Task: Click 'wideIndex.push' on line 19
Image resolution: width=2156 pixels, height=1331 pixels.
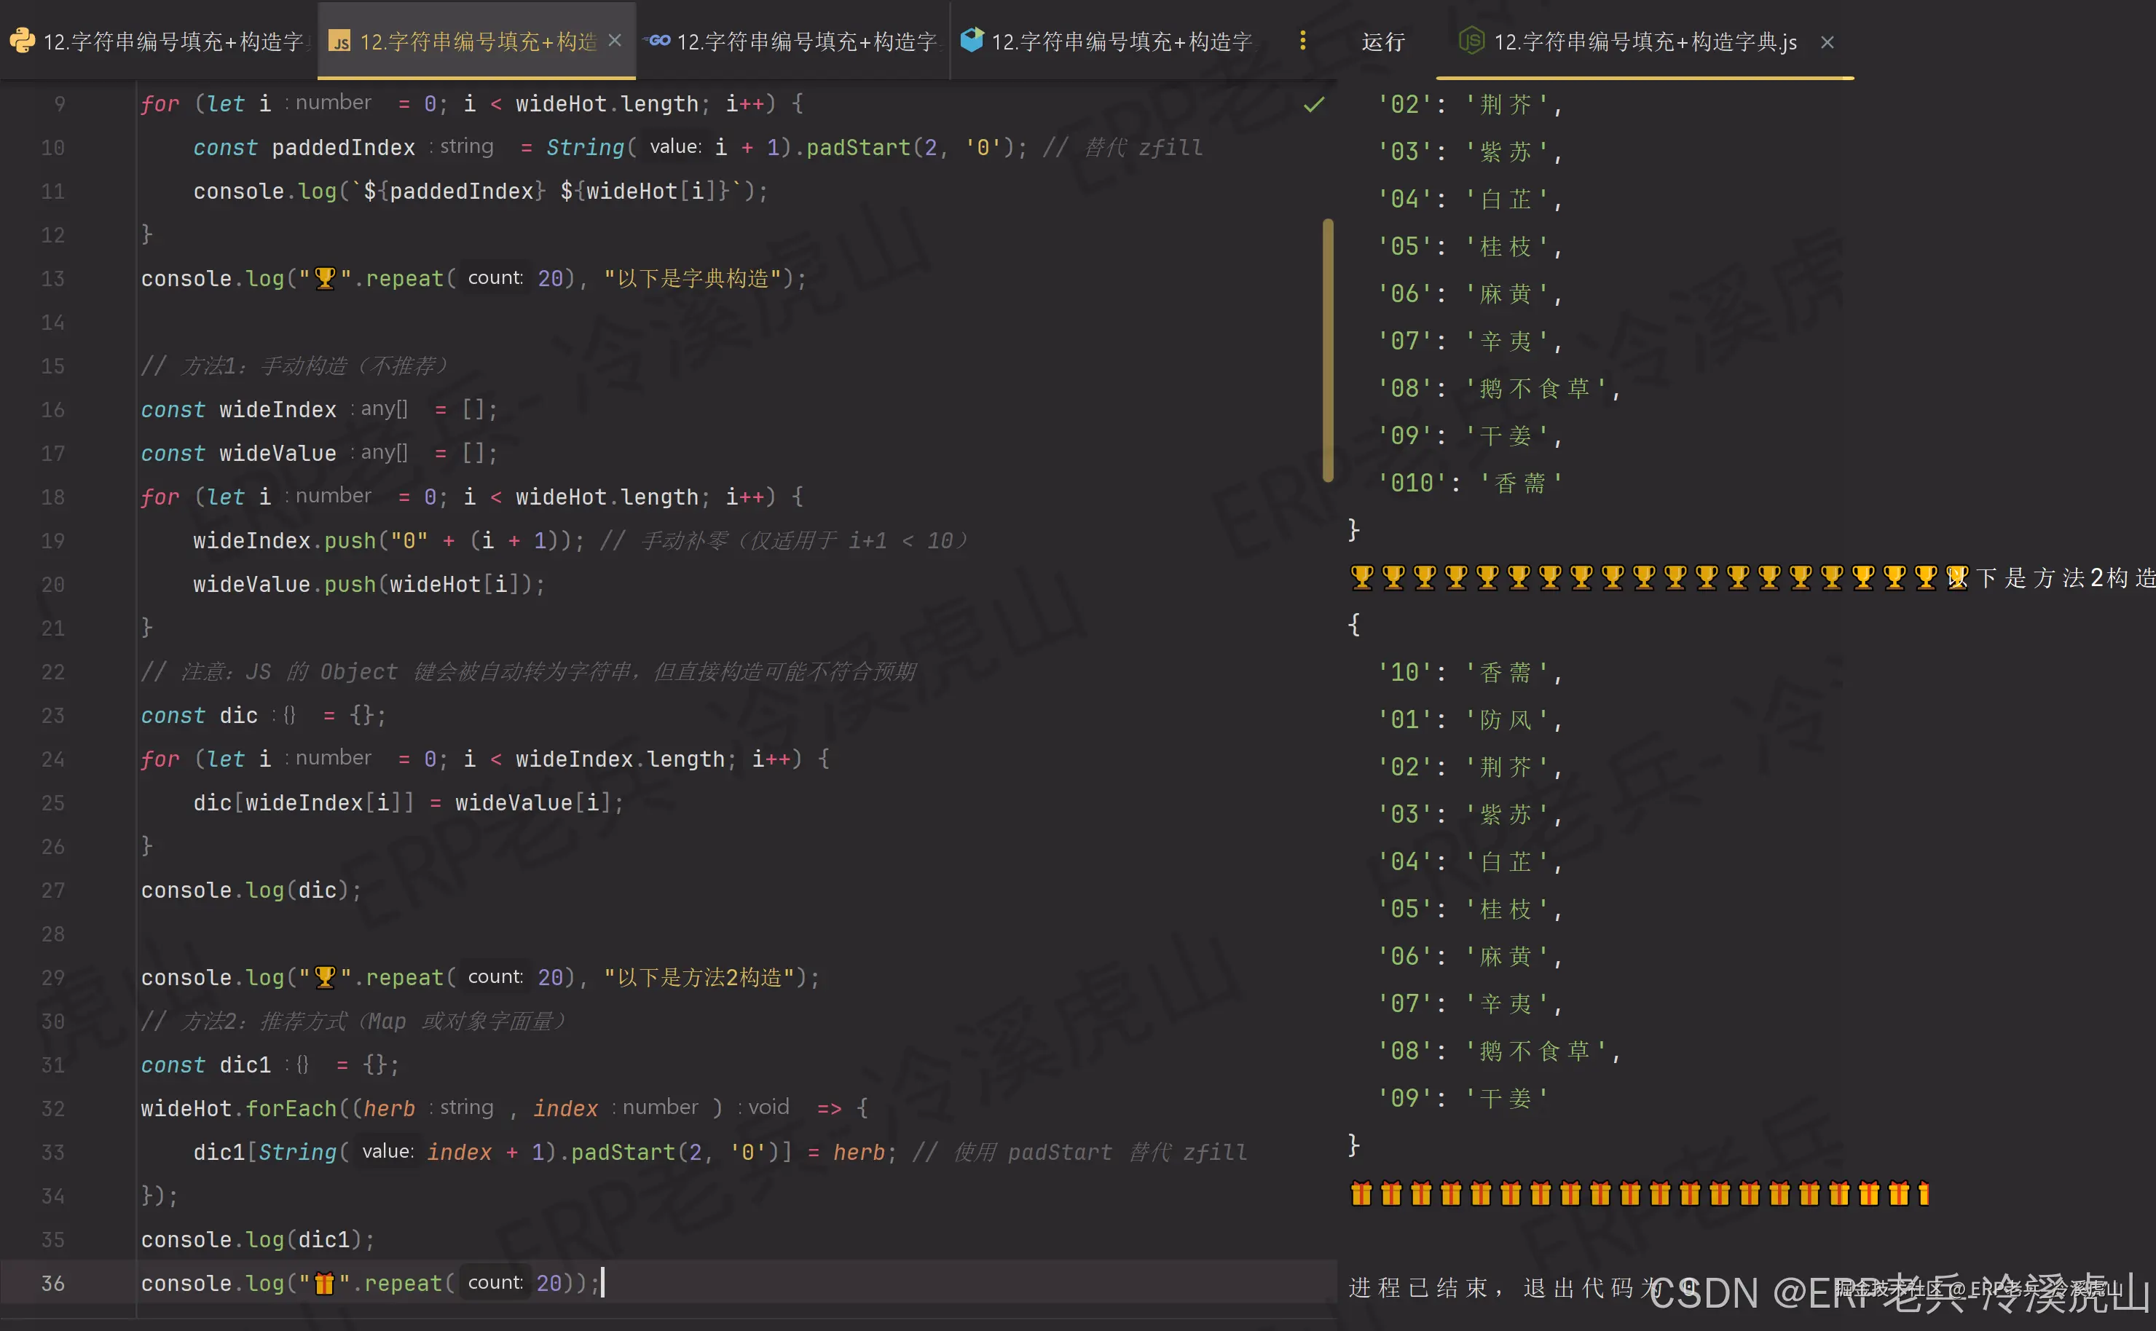Action: 284,540
